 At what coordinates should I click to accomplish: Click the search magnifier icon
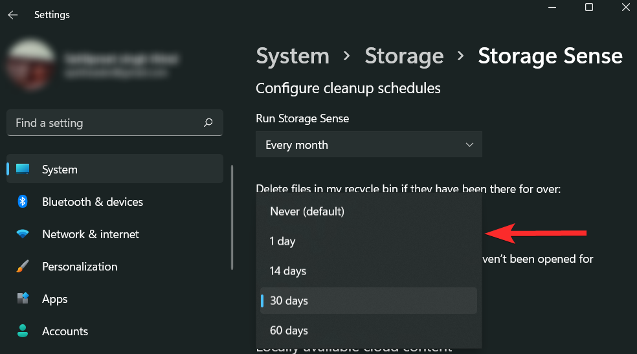pos(208,122)
